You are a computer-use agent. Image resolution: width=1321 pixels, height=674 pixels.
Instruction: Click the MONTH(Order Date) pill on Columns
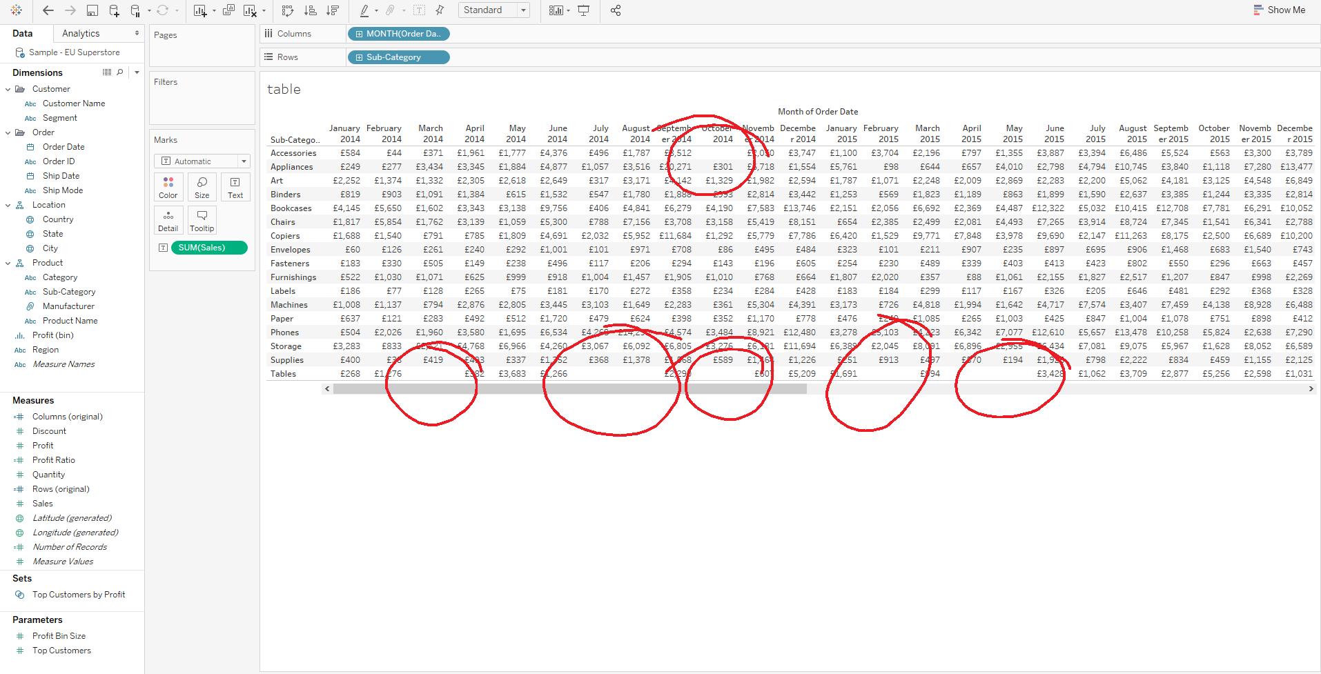(x=398, y=33)
